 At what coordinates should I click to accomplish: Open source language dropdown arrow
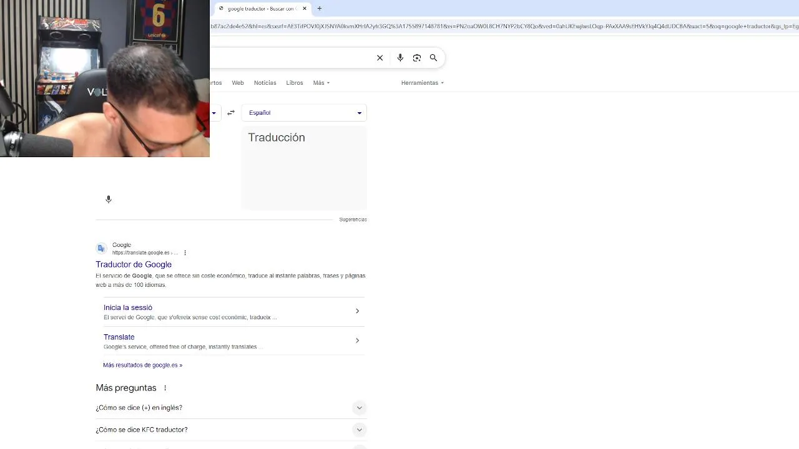point(213,113)
